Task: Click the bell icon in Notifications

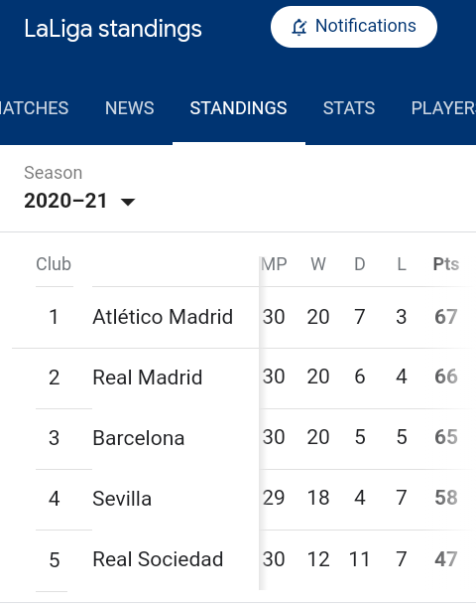Action: pyautogui.click(x=298, y=27)
